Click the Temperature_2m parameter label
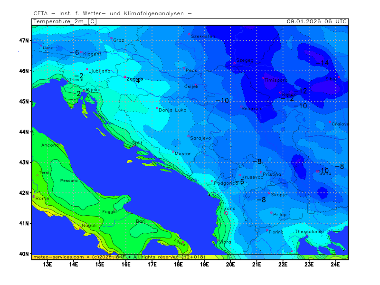 (x=60, y=21)
